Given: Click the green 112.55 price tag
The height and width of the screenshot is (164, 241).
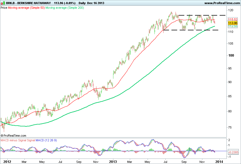Looking at the screenshot, I should coord(233,26).
